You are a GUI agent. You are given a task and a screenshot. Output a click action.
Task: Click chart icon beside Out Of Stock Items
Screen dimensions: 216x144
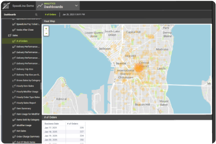(14, 142)
